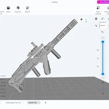Jump to the ¼ layer mark
The width and height of the screenshot is (109, 109).
pyautogui.click(x=98, y=66)
